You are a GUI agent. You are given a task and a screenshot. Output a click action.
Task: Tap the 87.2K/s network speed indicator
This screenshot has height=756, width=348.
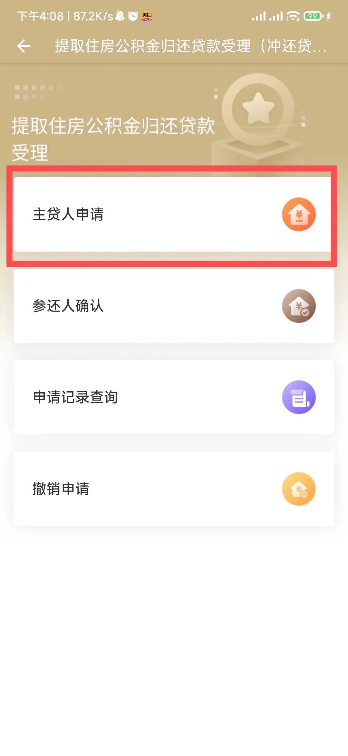pyautogui.click(x=93, y=16)
